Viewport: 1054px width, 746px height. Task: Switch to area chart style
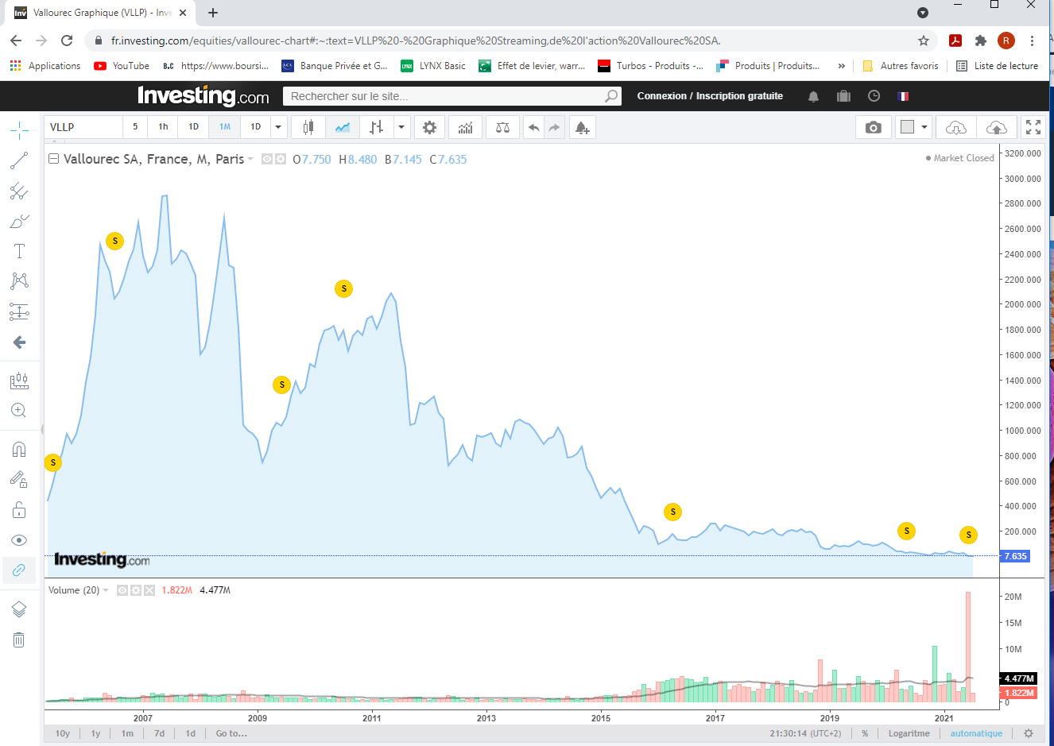343,127
